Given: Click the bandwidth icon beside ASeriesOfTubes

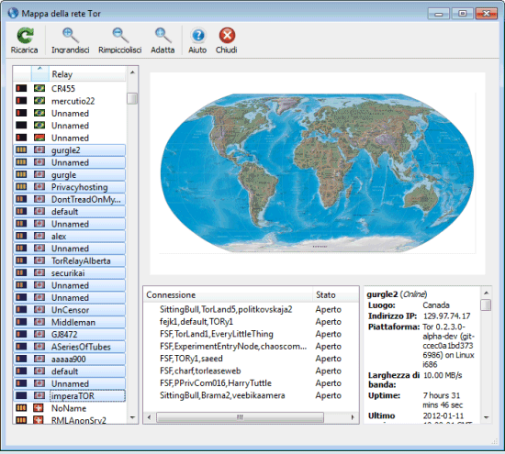Looking at the screenshot, I should coord(21,347).
